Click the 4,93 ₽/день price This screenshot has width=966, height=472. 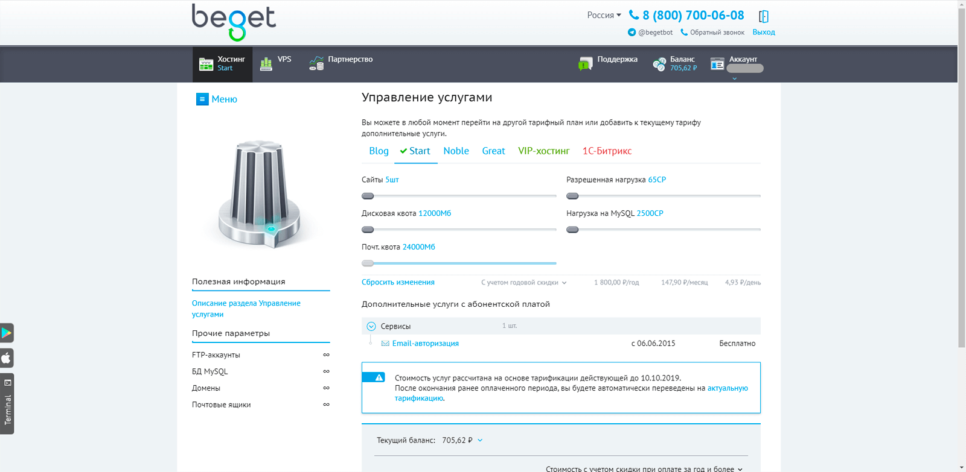pos(743,282)
